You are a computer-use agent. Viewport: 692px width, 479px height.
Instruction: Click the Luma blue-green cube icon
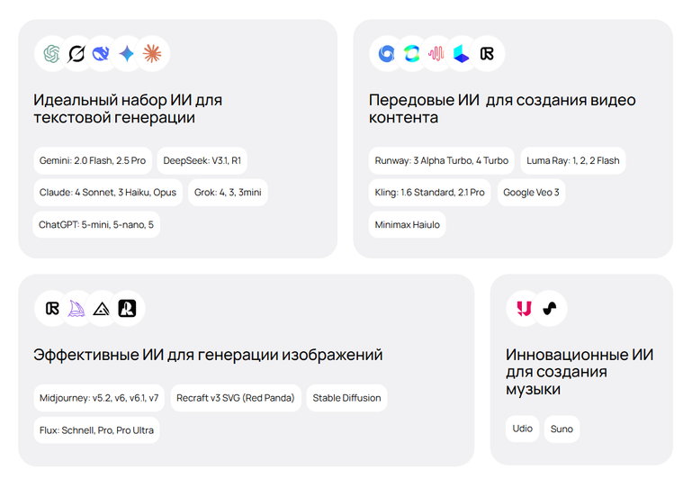tap(462, 54)
